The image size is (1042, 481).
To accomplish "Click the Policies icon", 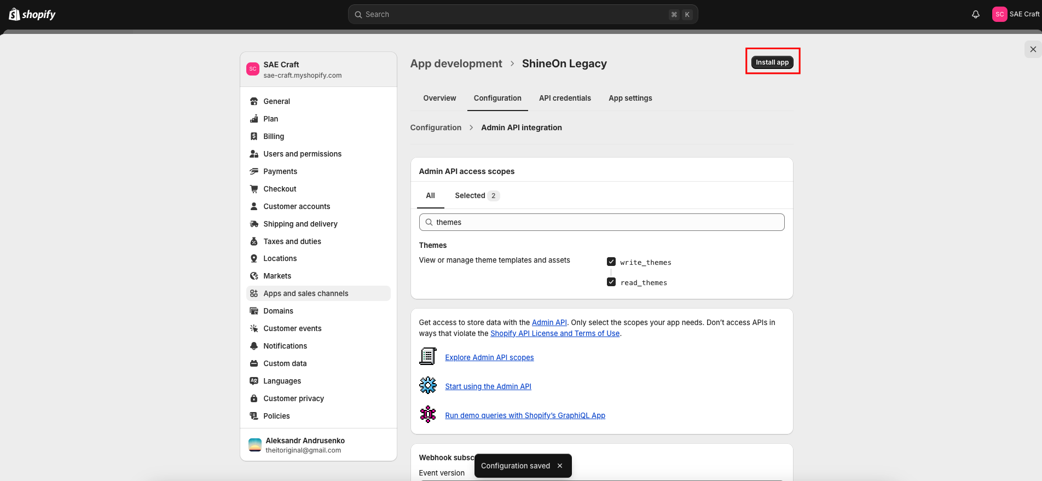I will [x=254, y=416].
